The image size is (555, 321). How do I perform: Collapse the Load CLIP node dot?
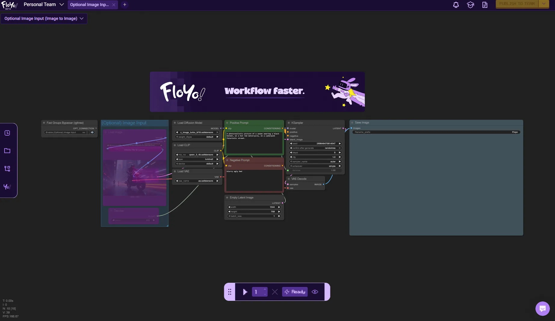click(175, 145)
